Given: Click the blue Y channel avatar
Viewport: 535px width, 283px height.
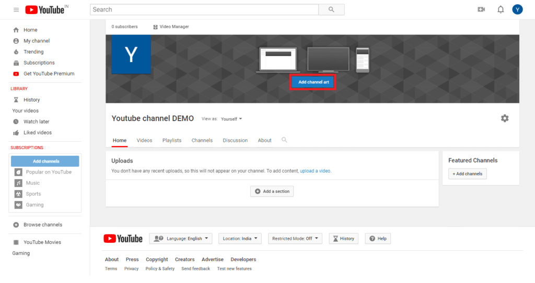Looking at the screenshot, I should pyautogui.click(x=131, y=54).
